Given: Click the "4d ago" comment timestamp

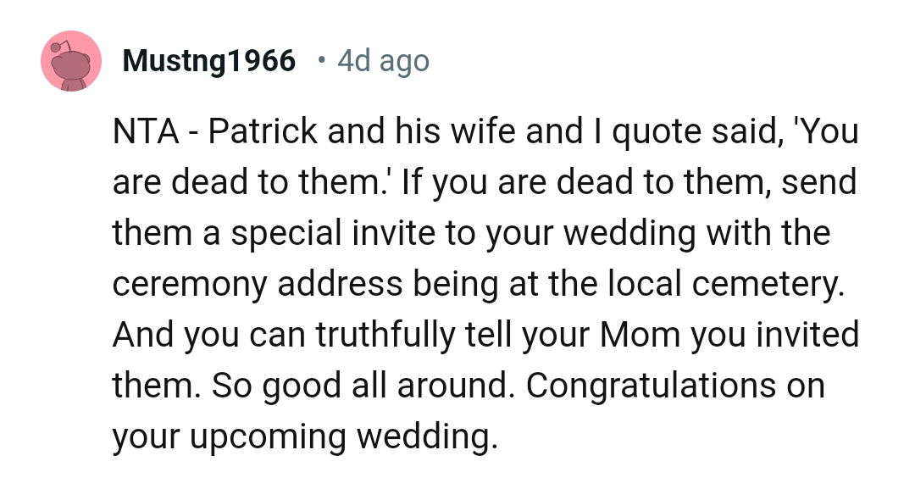Looking at the screenshot, I should (x=383, y=61).
